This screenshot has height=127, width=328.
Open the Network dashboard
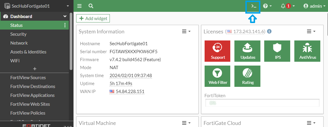19,43
